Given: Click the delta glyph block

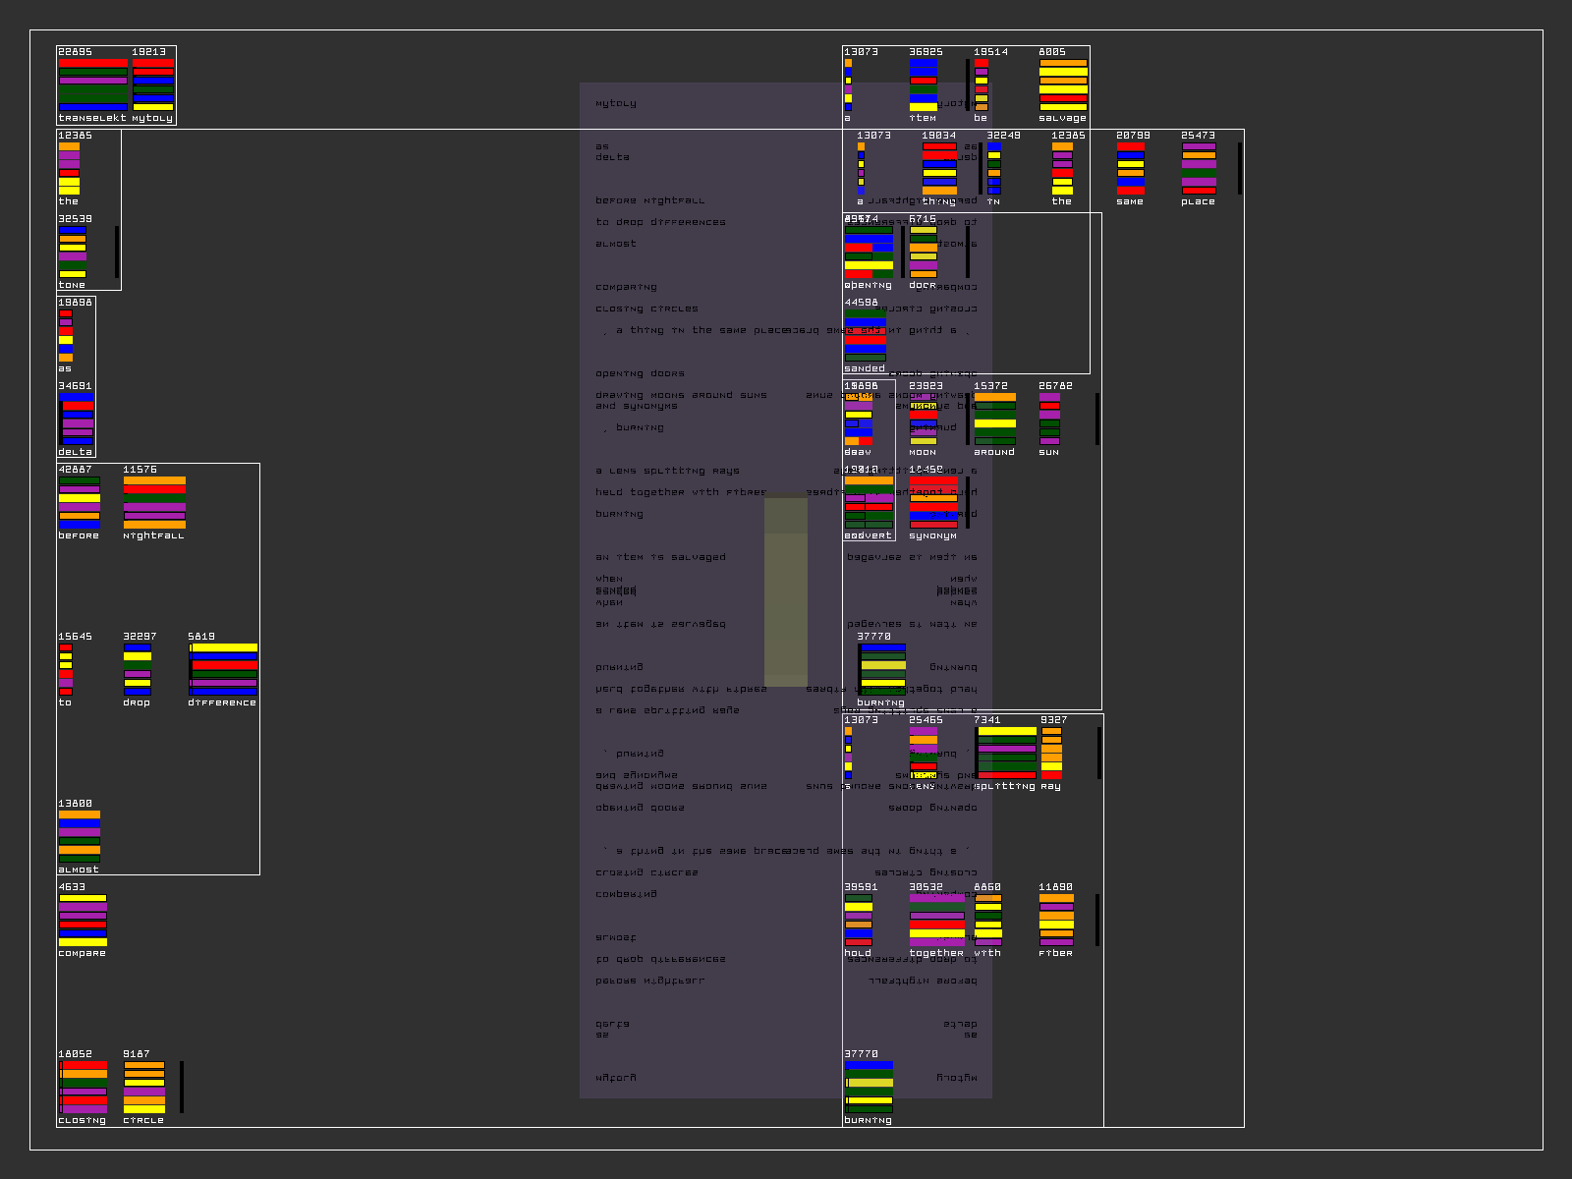Looking at the screenshot, I should (x=77, y=419).
